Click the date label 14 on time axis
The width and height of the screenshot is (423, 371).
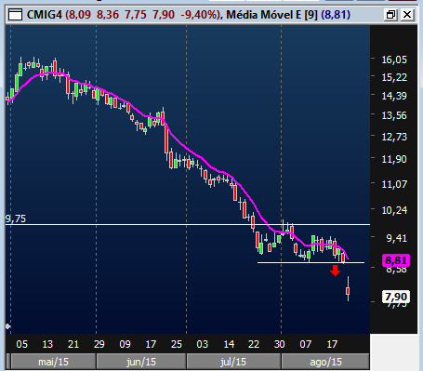click(x=229, y=344)
